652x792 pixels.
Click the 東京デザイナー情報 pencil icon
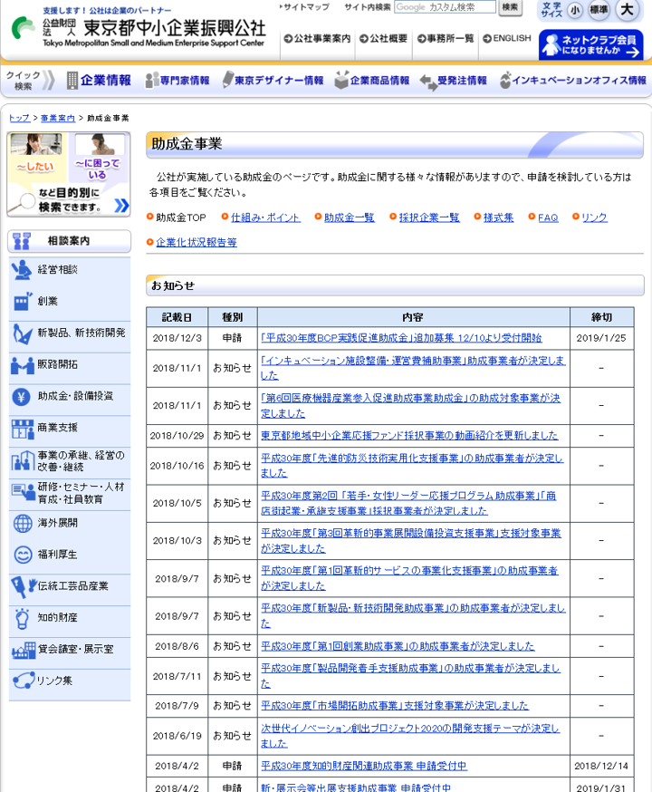tap(228, 80)
